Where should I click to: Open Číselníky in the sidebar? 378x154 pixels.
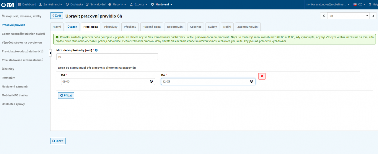click(x=8, y=69)
